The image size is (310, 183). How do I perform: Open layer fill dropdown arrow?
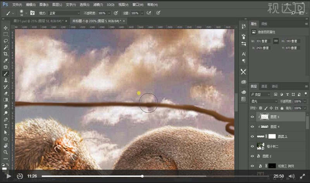pyautogui.click(x=305, y=108)
